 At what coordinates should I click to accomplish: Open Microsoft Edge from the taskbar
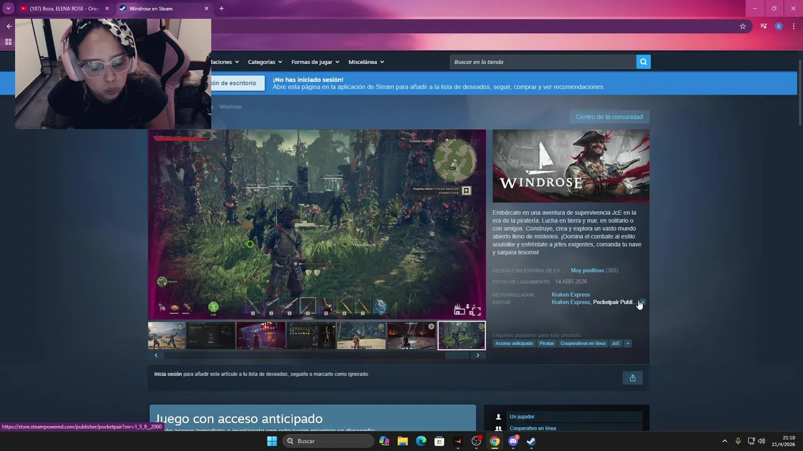pyautogui.click(x=421, y=441)
